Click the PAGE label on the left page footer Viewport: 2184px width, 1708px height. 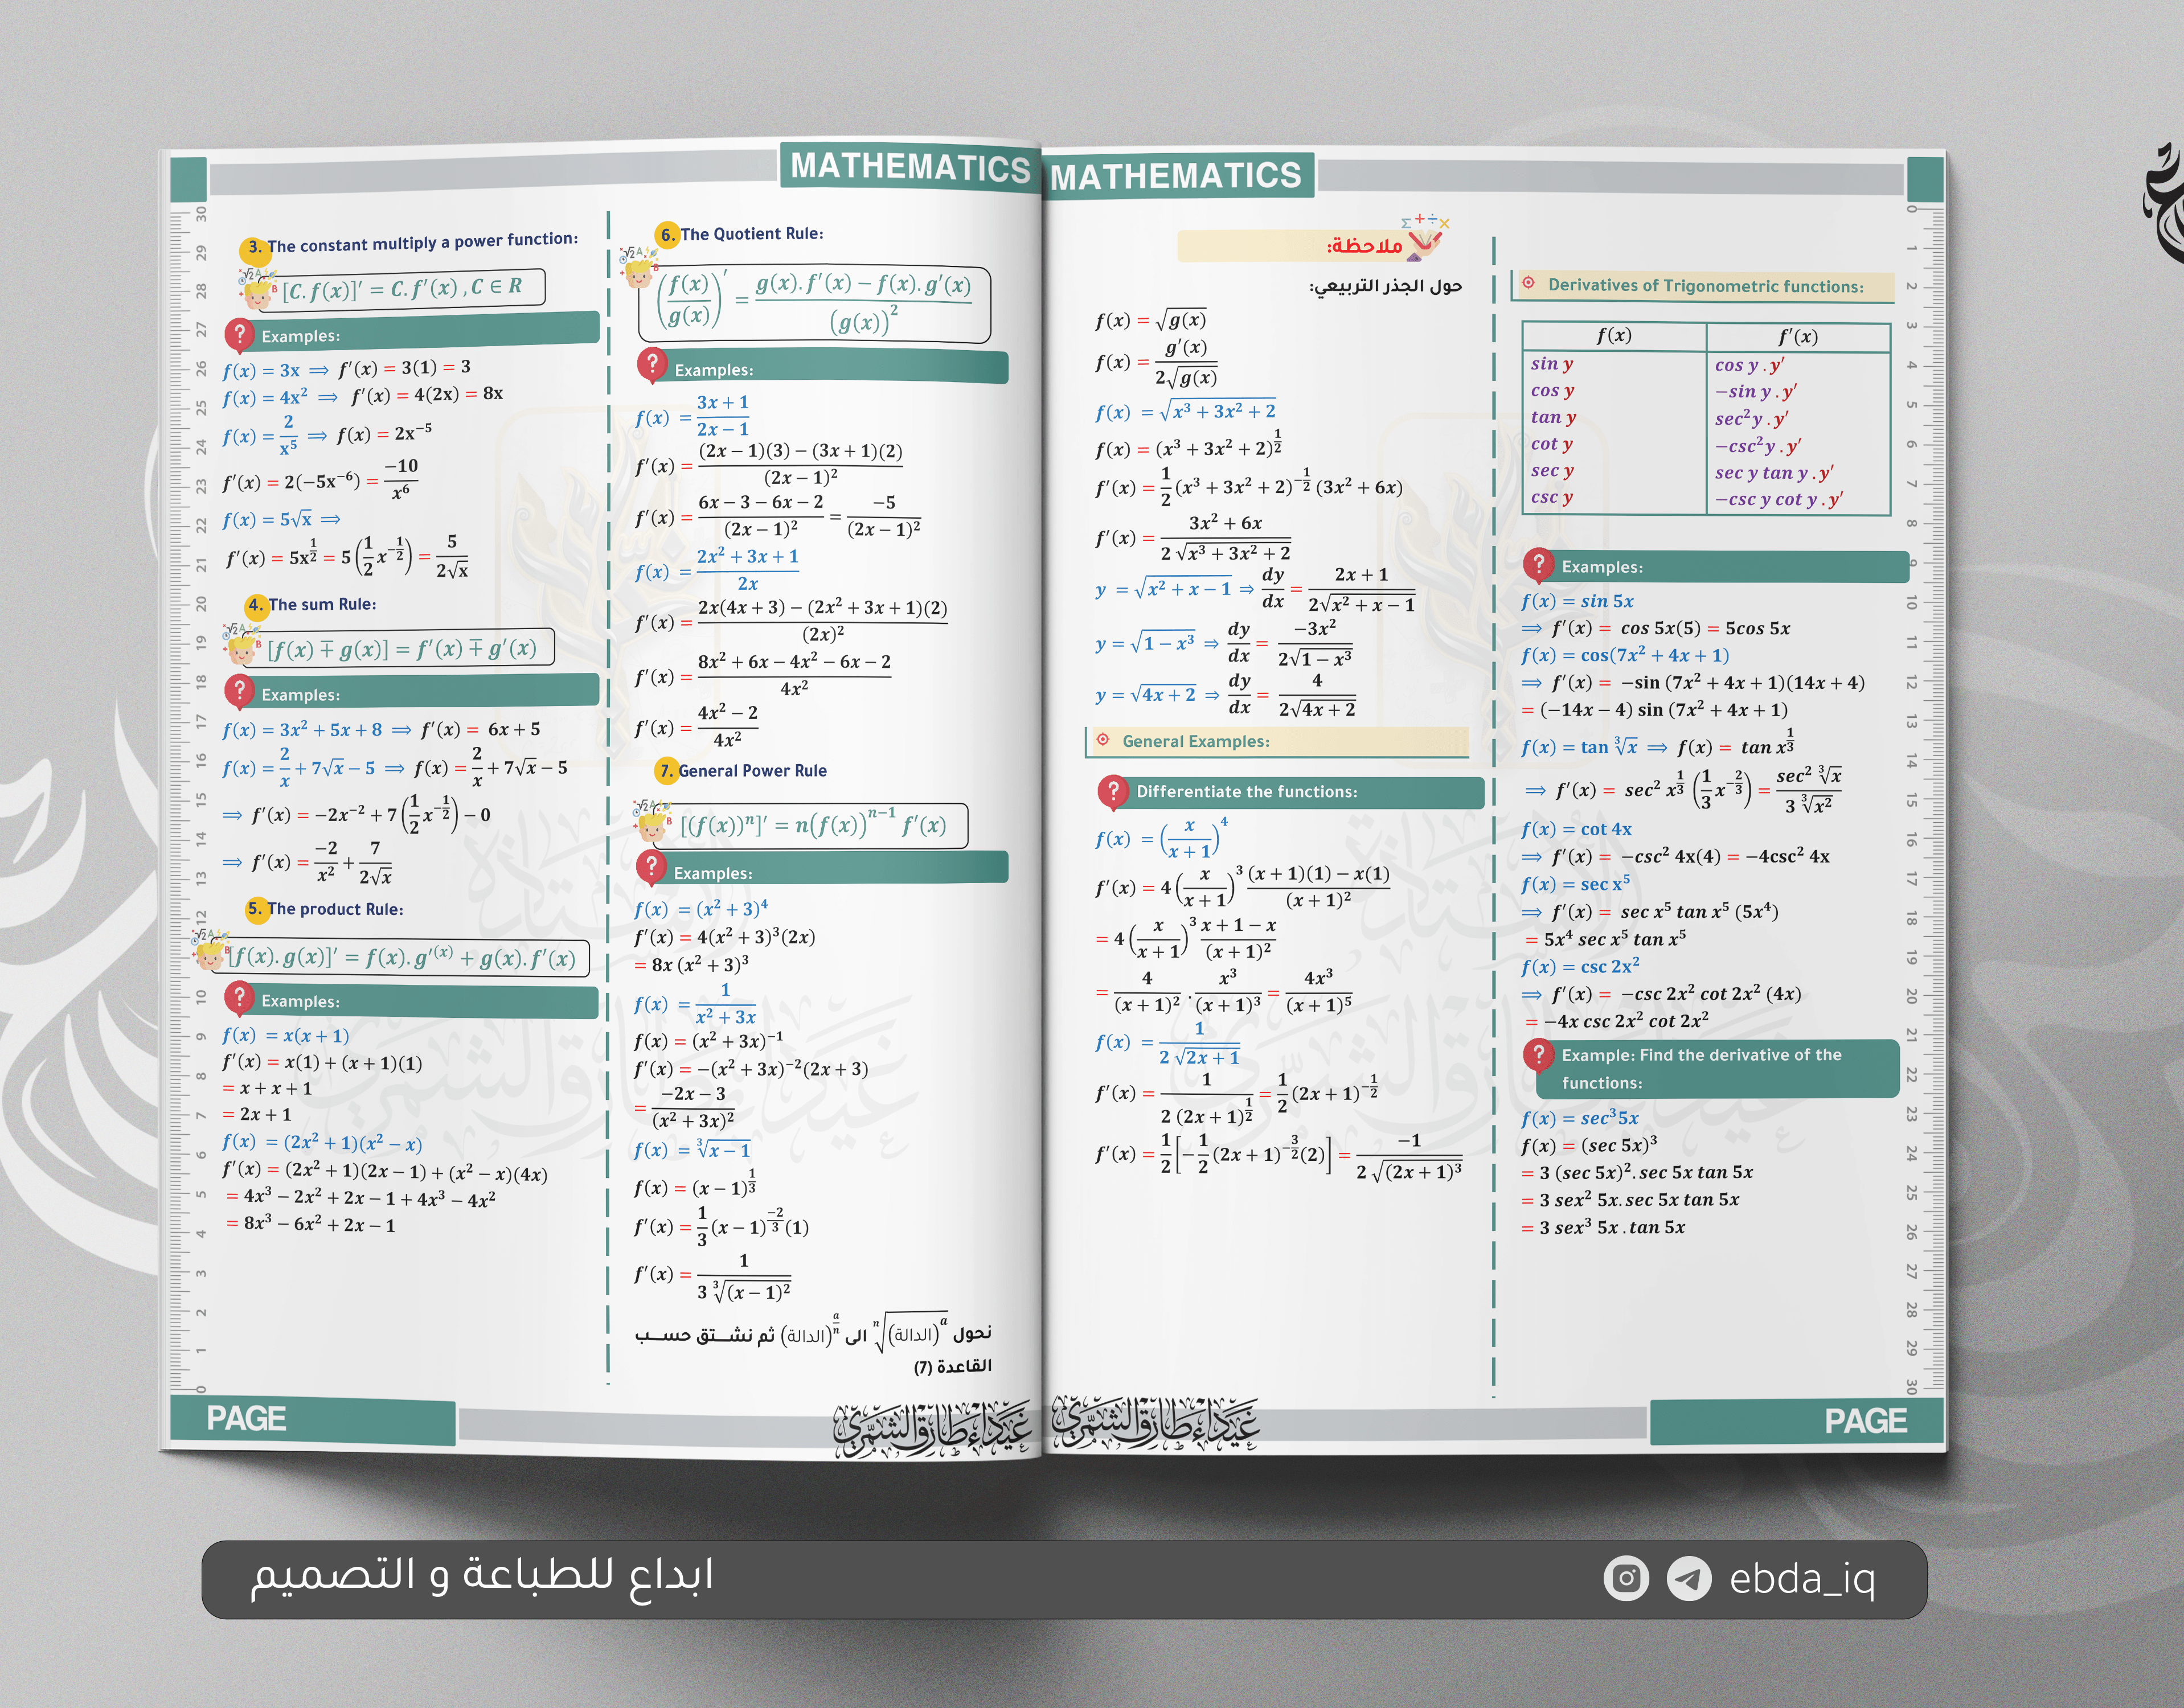point(246,1419)
